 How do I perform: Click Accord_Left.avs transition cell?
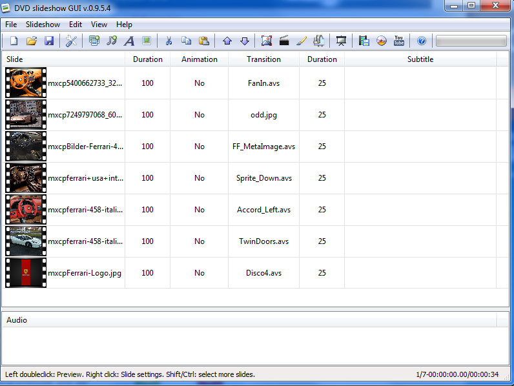(263, 210)
